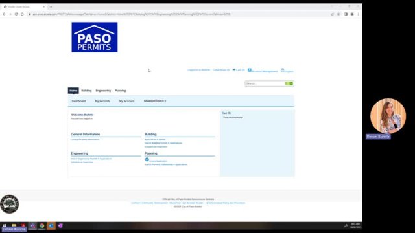
Task: Click the browser profile icon
Action: coord(352,14)
